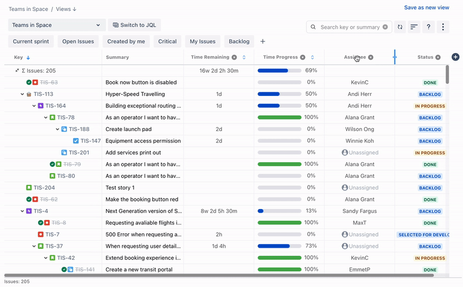Image resolution: width=463 pixels, height=287 pixels.
Task: Click DONE status of TIS-141 row
Action: tap(430, 270)
